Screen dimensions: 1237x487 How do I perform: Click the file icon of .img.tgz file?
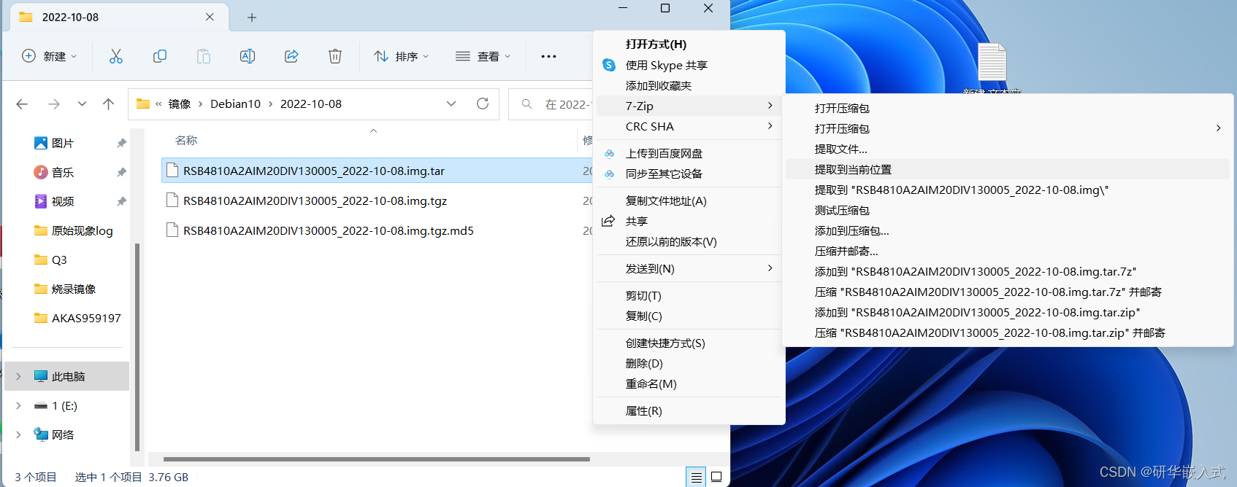click(172, 200)
